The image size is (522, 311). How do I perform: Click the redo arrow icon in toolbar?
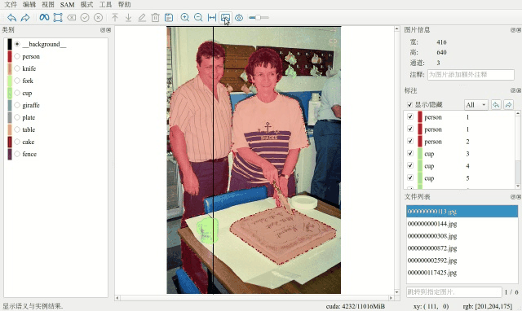click(25, 18)
